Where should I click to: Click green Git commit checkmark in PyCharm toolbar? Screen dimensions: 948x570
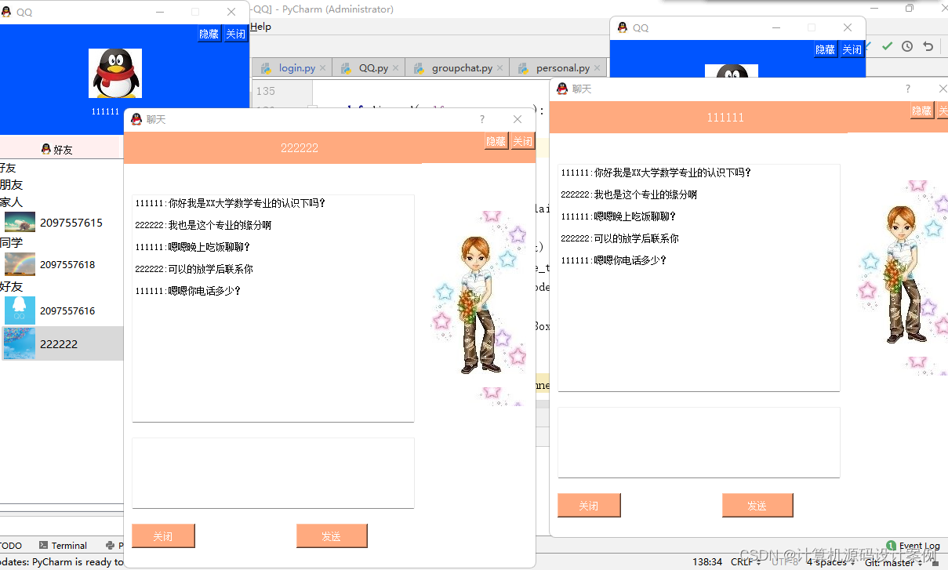[887, 46]
